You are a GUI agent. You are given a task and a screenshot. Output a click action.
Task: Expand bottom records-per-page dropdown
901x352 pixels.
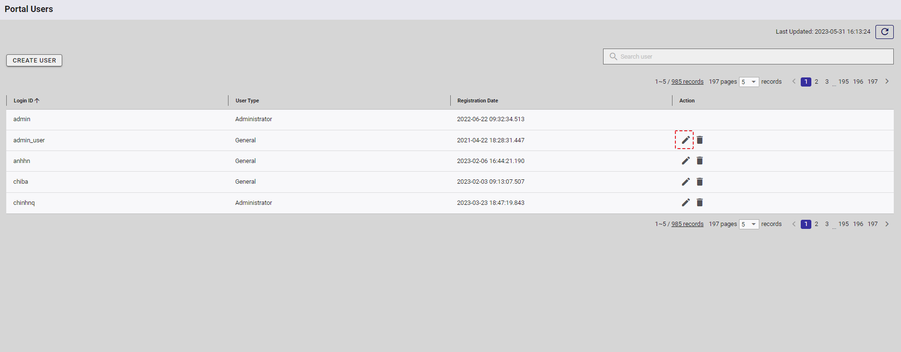click(749, 224)
